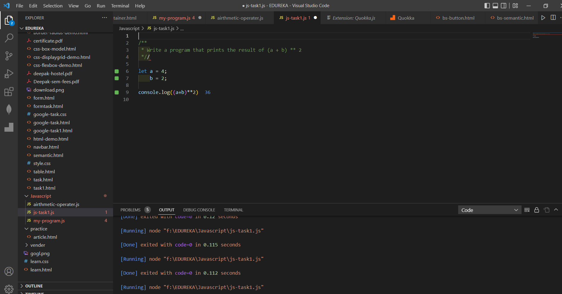Run the current file with Code Runner
This screenshot has width=562, height=294.
(543, 18)
